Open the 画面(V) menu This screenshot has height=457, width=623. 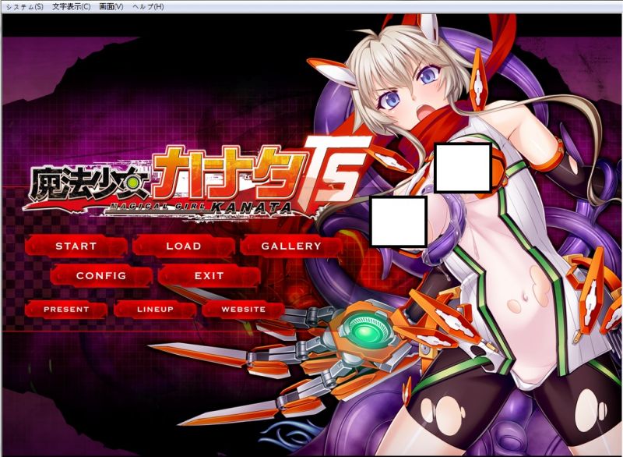[x=111, y=7]
